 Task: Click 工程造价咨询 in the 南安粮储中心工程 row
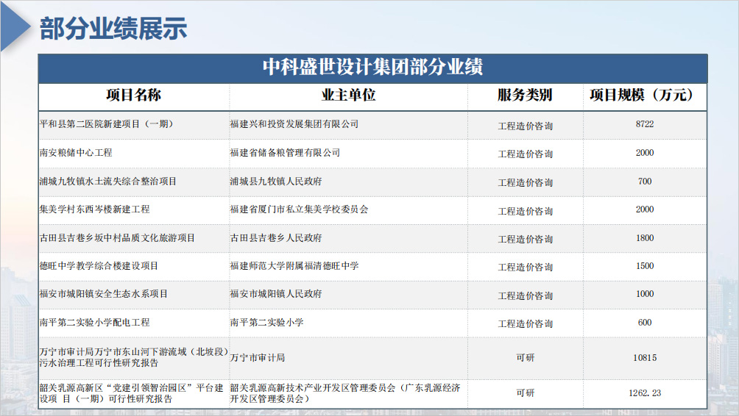pyautogui.click(x=525, y=154)
